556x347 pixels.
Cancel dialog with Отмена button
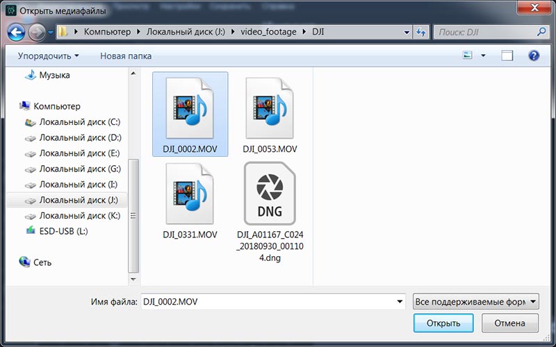point(510,323)
